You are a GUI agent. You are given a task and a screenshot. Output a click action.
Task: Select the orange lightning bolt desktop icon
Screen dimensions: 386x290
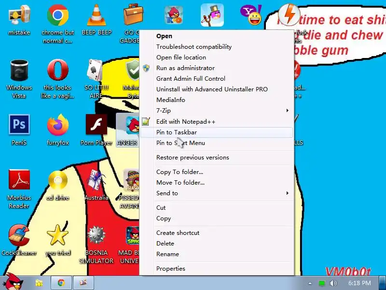(x=289, y=15)
